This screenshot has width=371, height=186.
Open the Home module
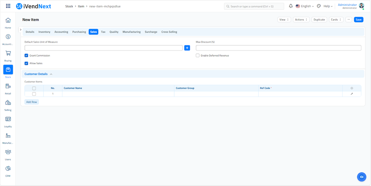click(8, 23)
